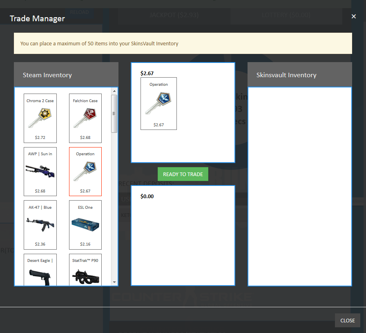Click the Skinsvault Inventory header
The width and height of the screenshot is (366, 333).
pyautogui.click(x=300, y=75)
